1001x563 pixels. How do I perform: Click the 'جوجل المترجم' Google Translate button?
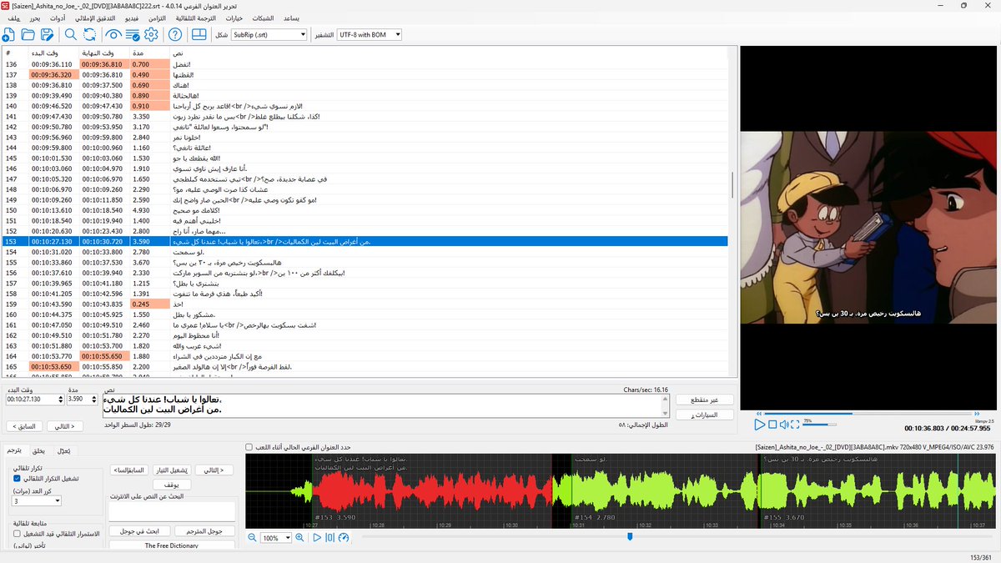tap(205, 530)
